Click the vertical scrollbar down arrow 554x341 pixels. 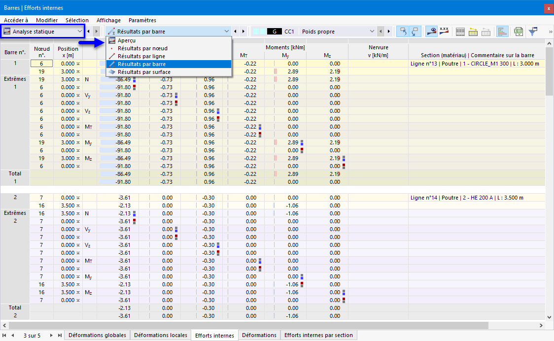(549, 317)
